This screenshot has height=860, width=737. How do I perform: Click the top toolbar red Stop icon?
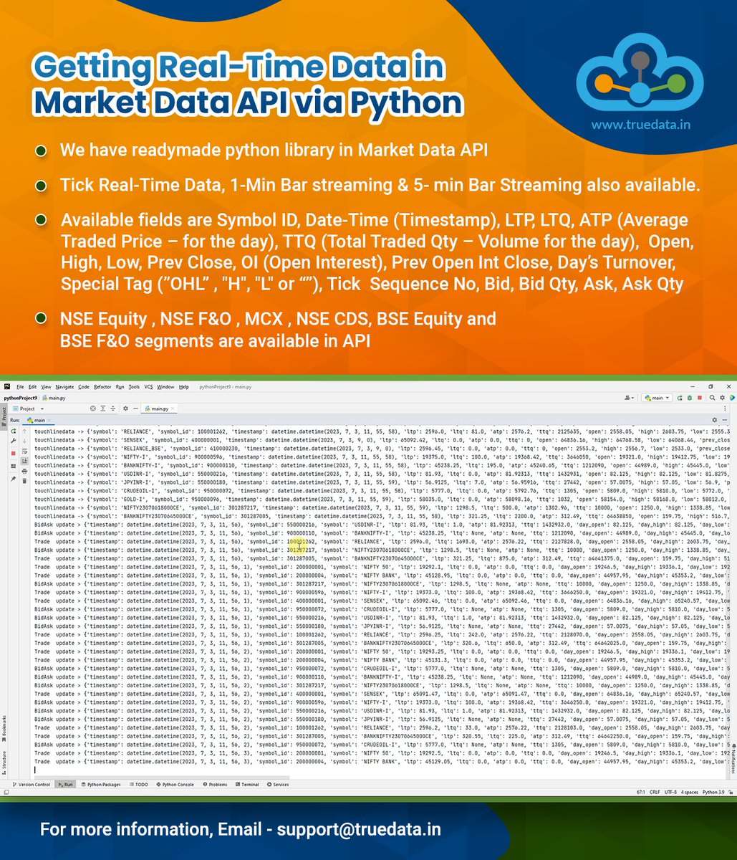pyautogui.click(x=700, y=398)
